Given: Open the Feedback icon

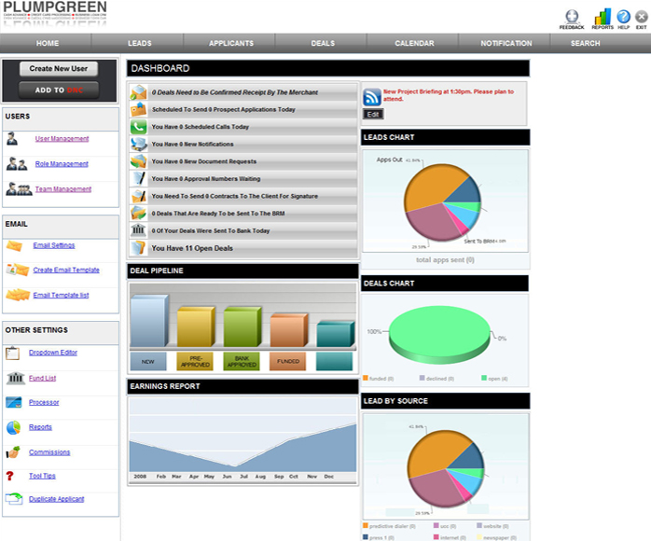Looking at the screenshot, I should [x=572, y=17].
